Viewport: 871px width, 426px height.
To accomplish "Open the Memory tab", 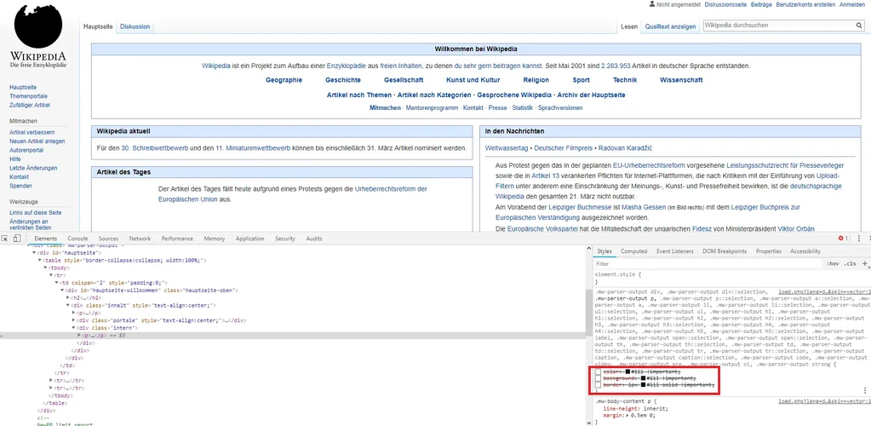I will point(215,239).
